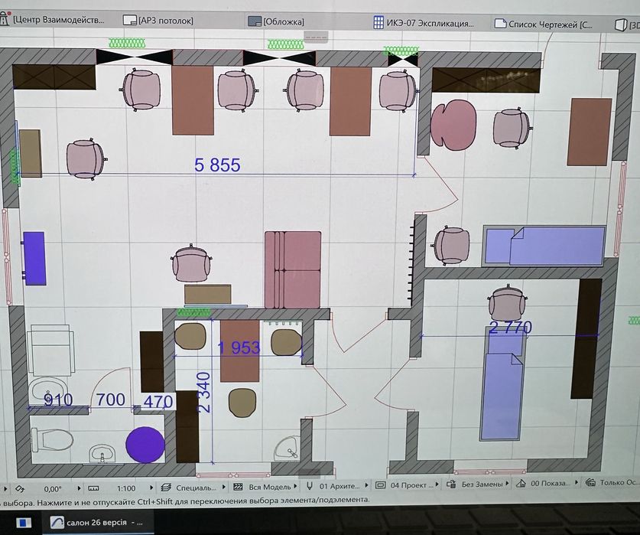
Task: Click the 04 Проект model view options button
Action: pyautogui.click(x=404, y=485)
